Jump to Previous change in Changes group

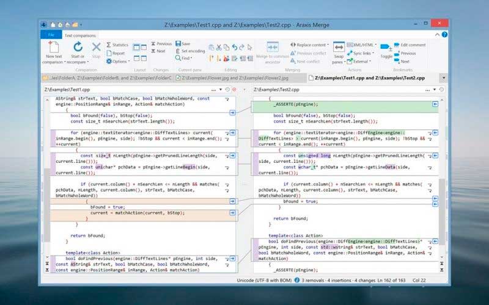[161, 43]
